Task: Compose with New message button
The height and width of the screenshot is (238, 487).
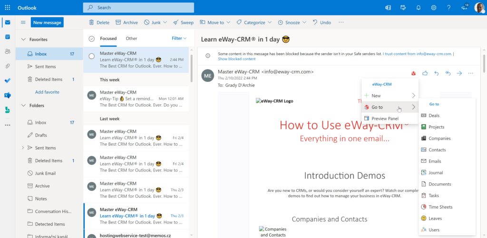Action: tap(47, 22)
